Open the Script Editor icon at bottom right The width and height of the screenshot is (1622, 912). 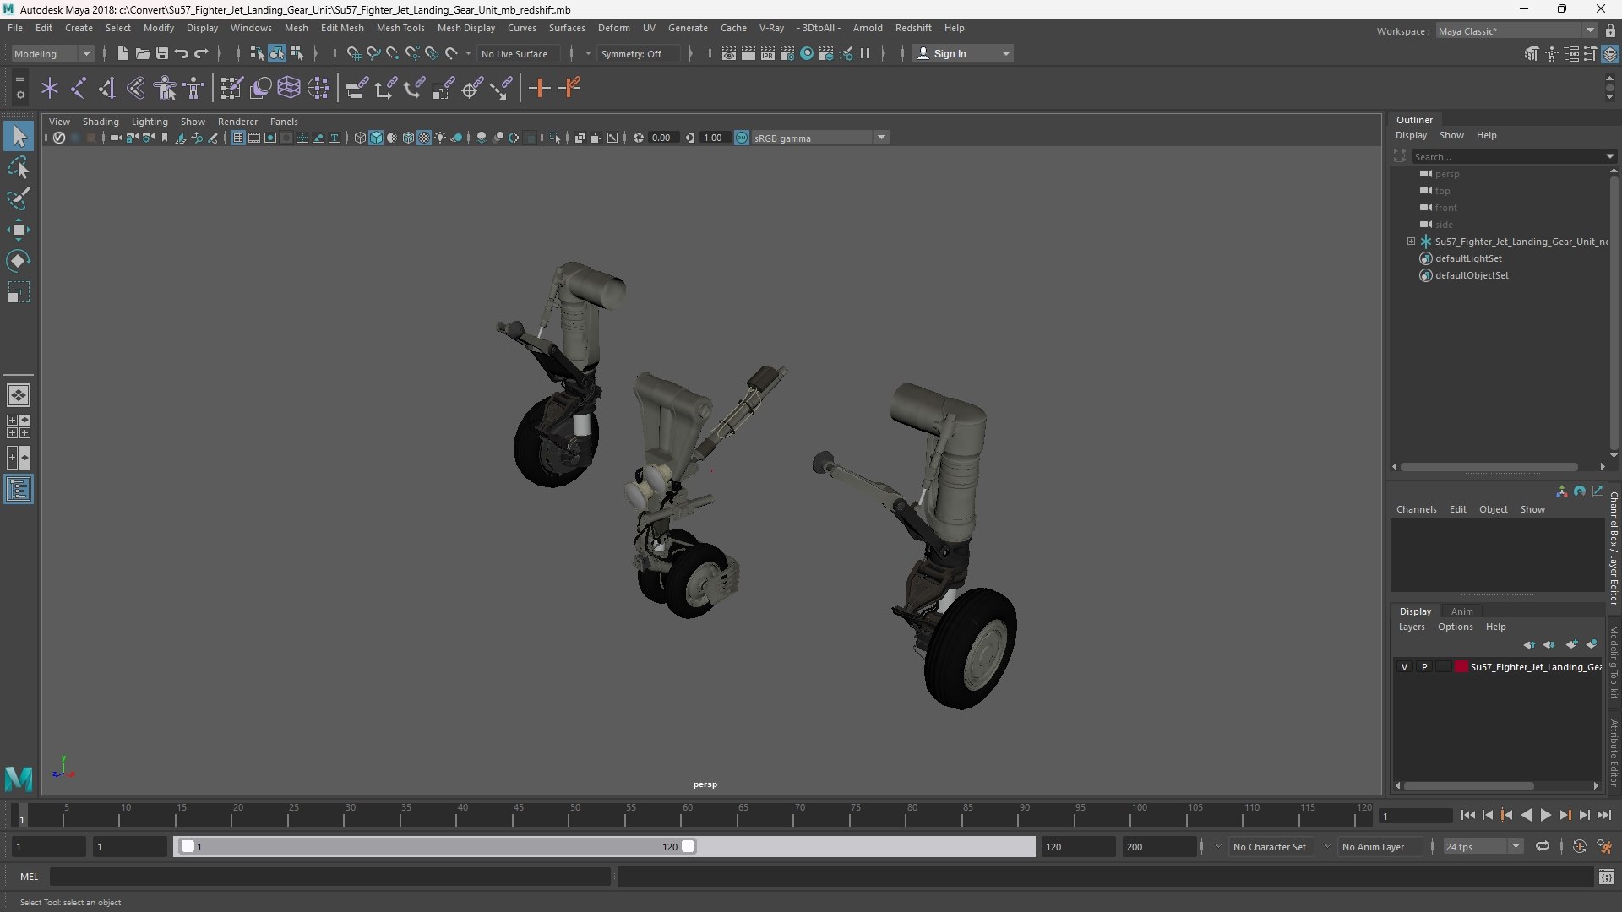[1607, 877]
